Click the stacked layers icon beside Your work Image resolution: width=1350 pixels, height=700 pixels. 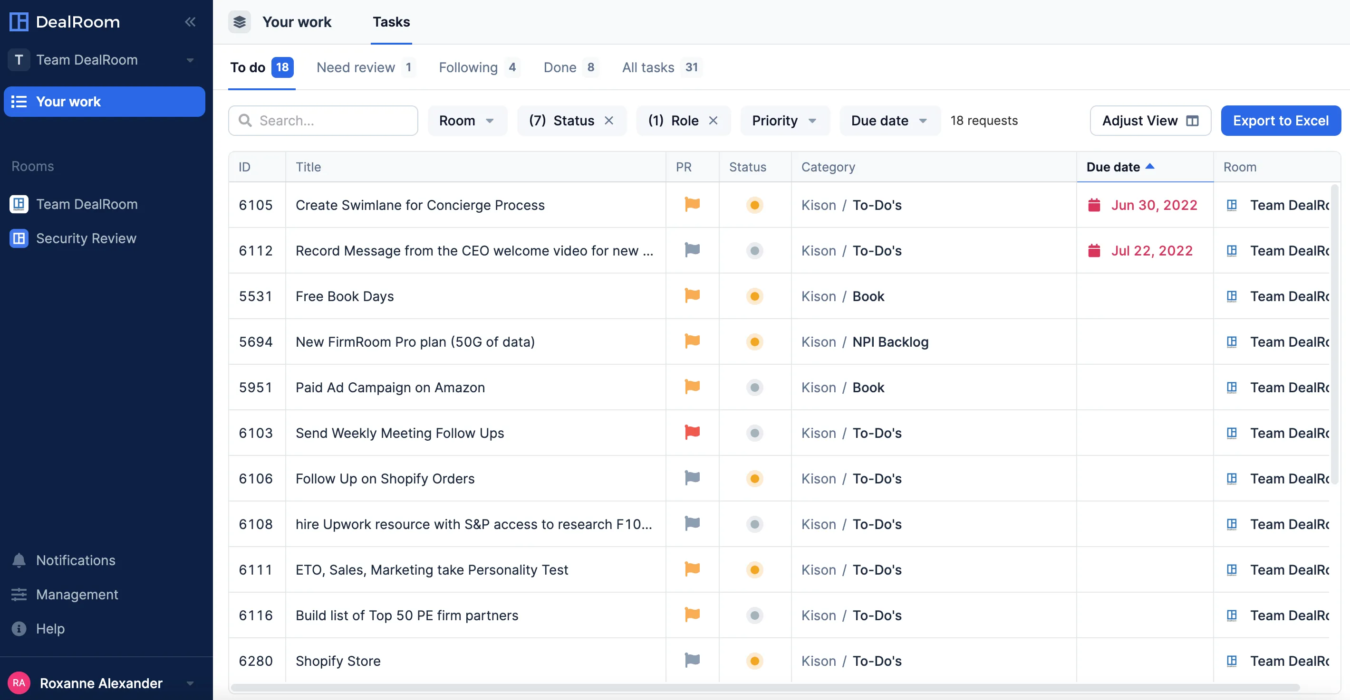pos(240,22)
